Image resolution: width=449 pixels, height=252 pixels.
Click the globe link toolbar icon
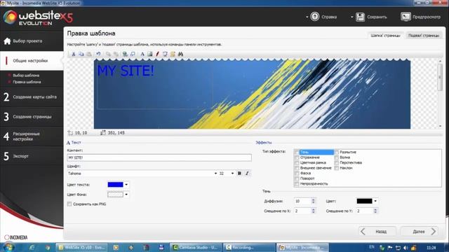125,54
